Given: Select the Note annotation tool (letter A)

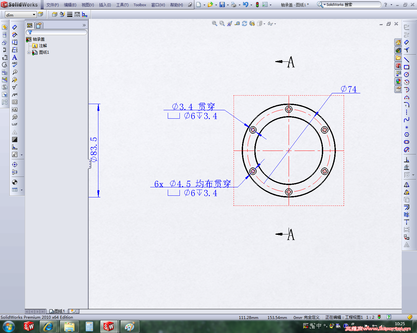Looking at the screenshot, I should tap(15, 57).
